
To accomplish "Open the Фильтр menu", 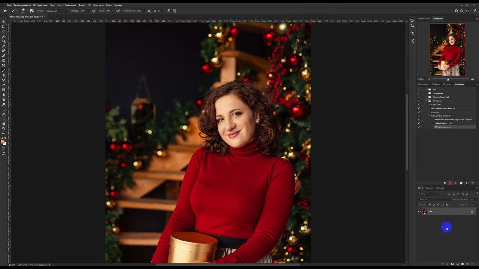I will coord(82,5).
